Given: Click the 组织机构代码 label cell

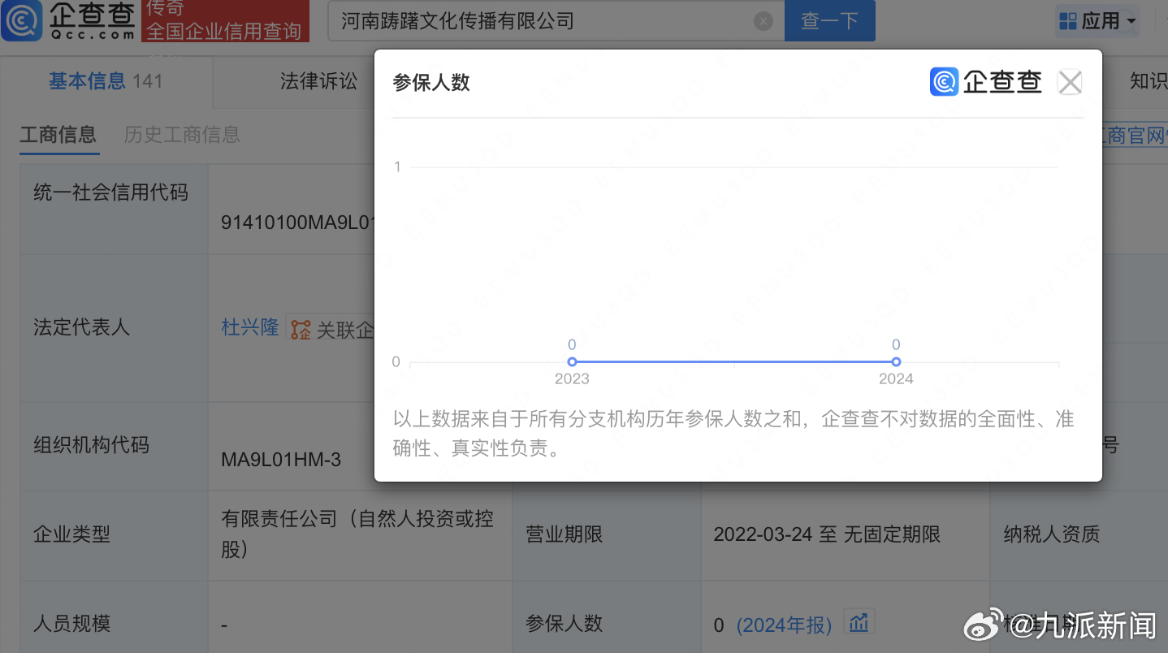Looking at the screenshot, I should (114, 446).
